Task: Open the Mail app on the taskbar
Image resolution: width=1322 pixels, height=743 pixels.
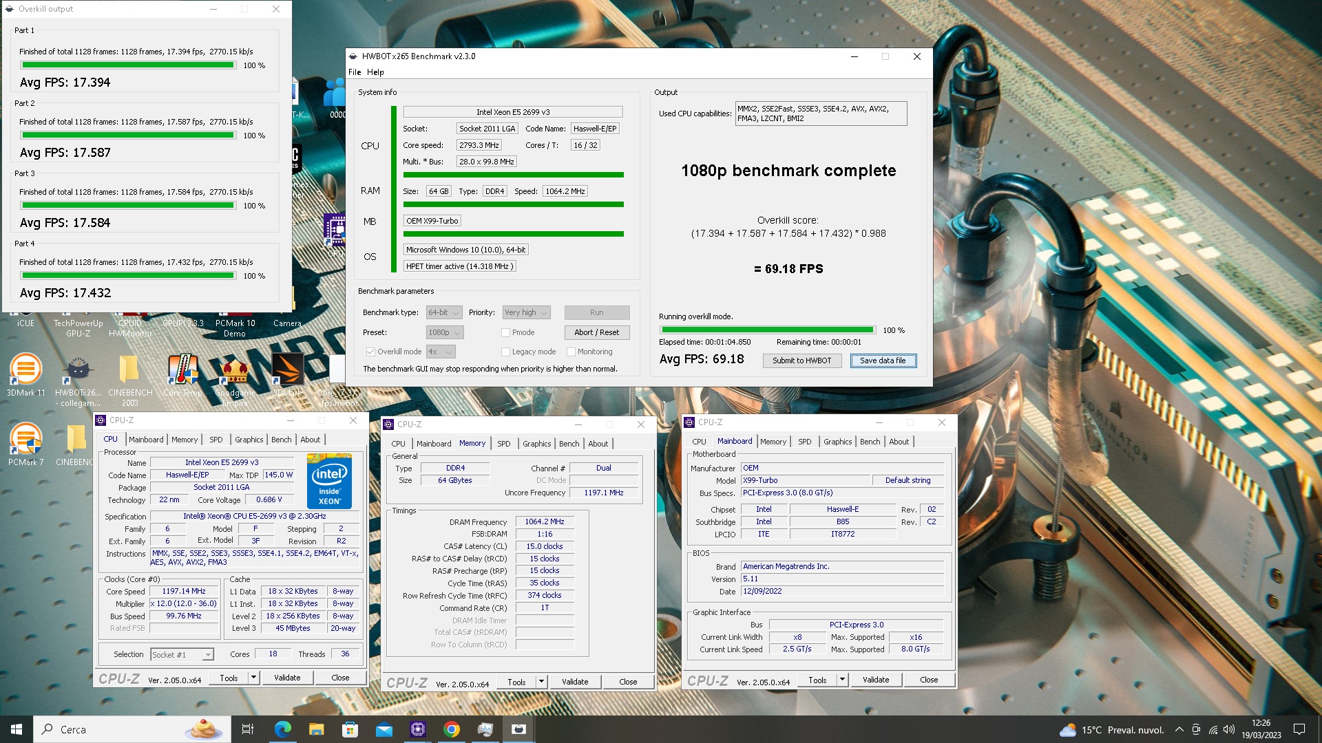Action: tap(384, 729)
